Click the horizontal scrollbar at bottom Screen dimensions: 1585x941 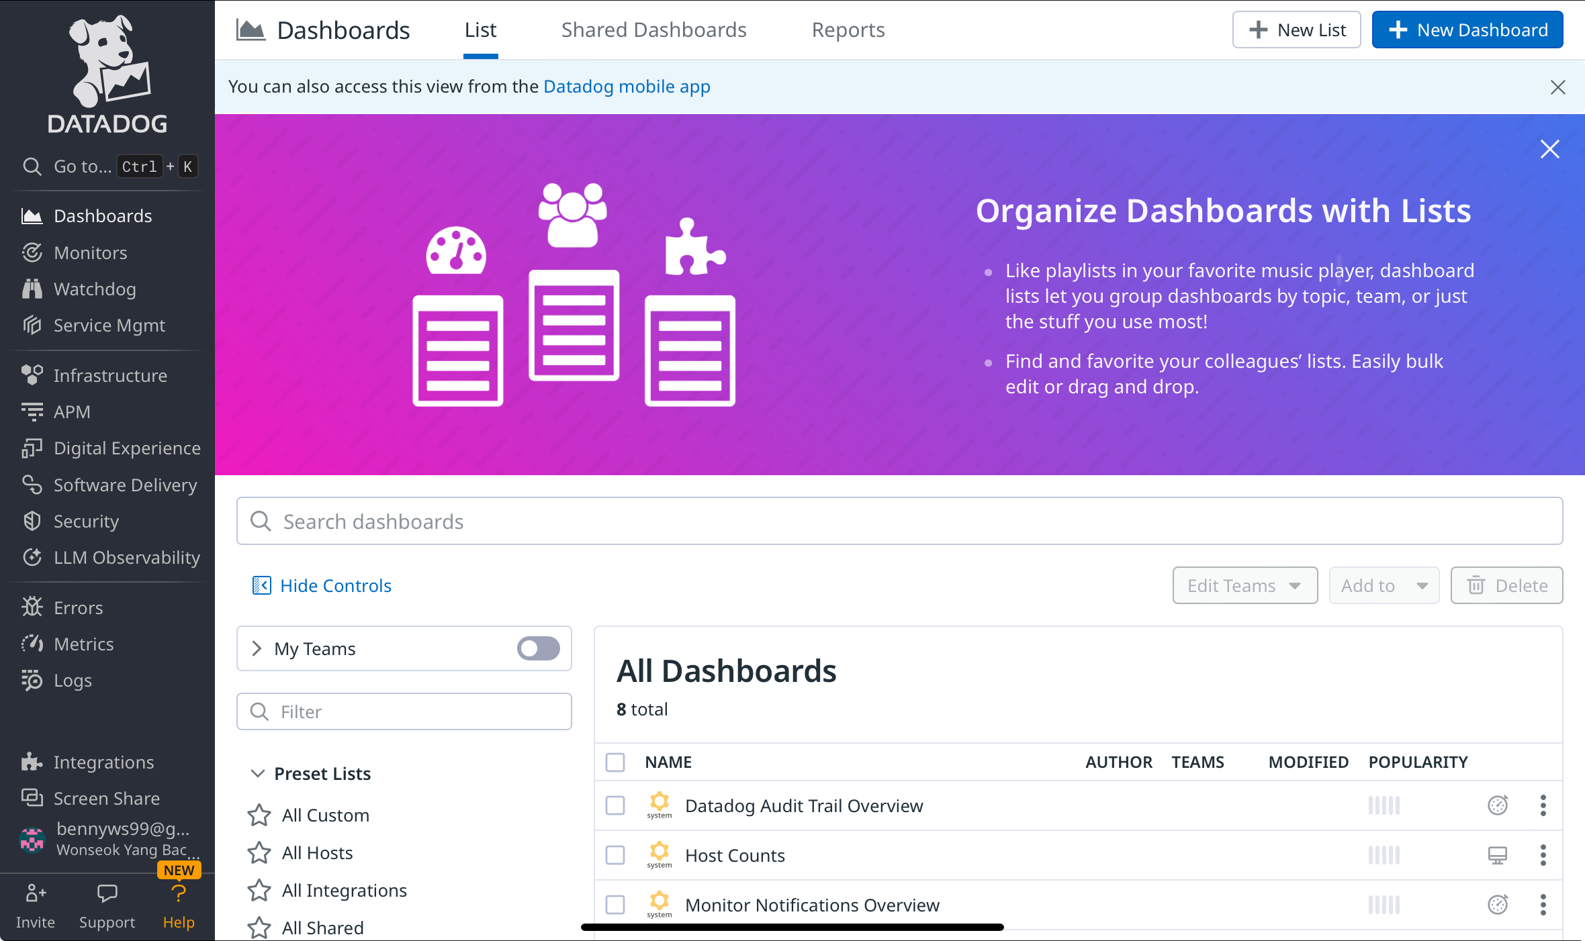792,928
